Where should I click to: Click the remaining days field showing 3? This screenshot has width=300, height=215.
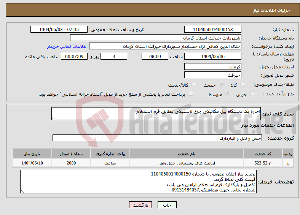(114, 56)
